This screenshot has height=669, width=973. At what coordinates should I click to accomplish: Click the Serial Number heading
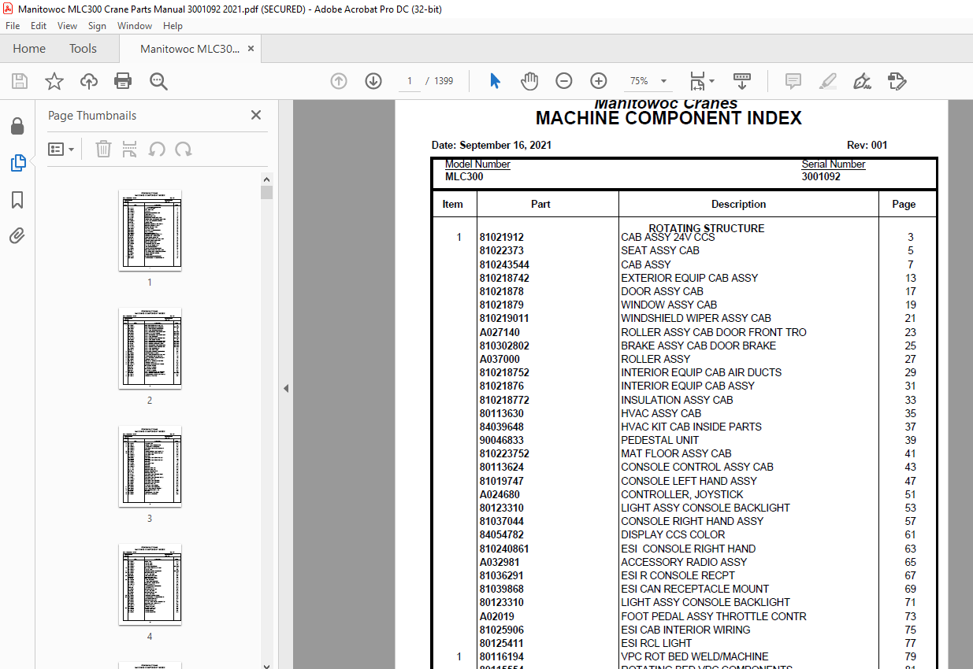pyautogui.click(x=834, y=164)
